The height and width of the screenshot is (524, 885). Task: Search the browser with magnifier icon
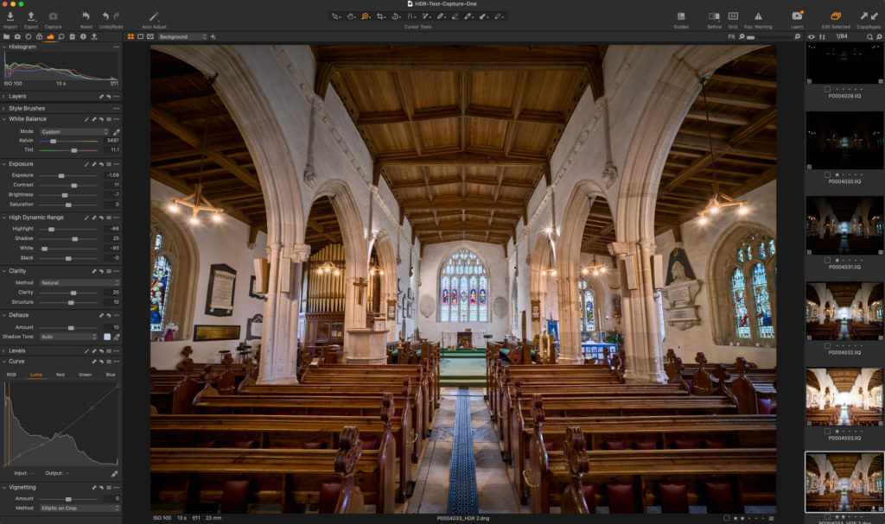[x=869, y=36]
